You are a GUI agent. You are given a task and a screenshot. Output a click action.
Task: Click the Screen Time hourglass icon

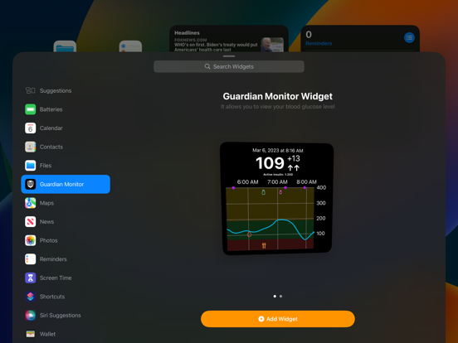[x=30, y=278]
